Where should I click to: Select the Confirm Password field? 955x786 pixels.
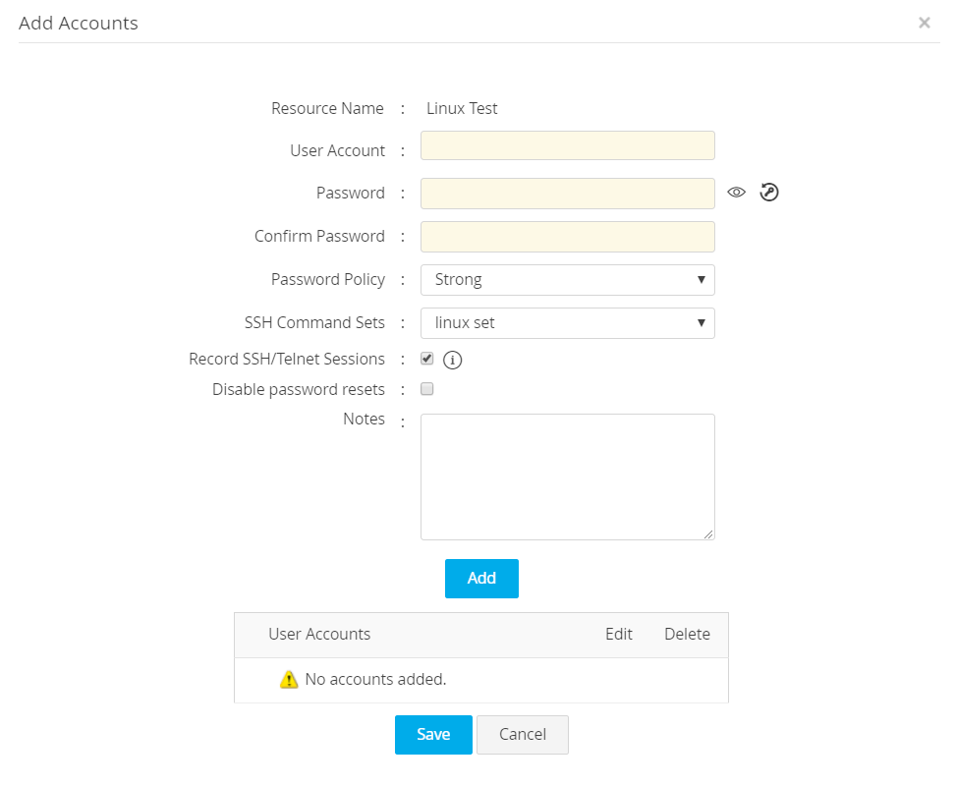[x=567, y=237]
